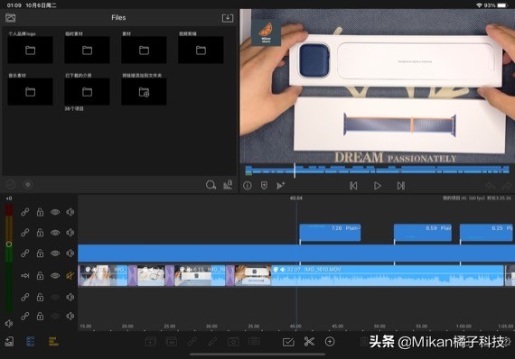Tap the clipboard toolbar icon

point(254,342)
